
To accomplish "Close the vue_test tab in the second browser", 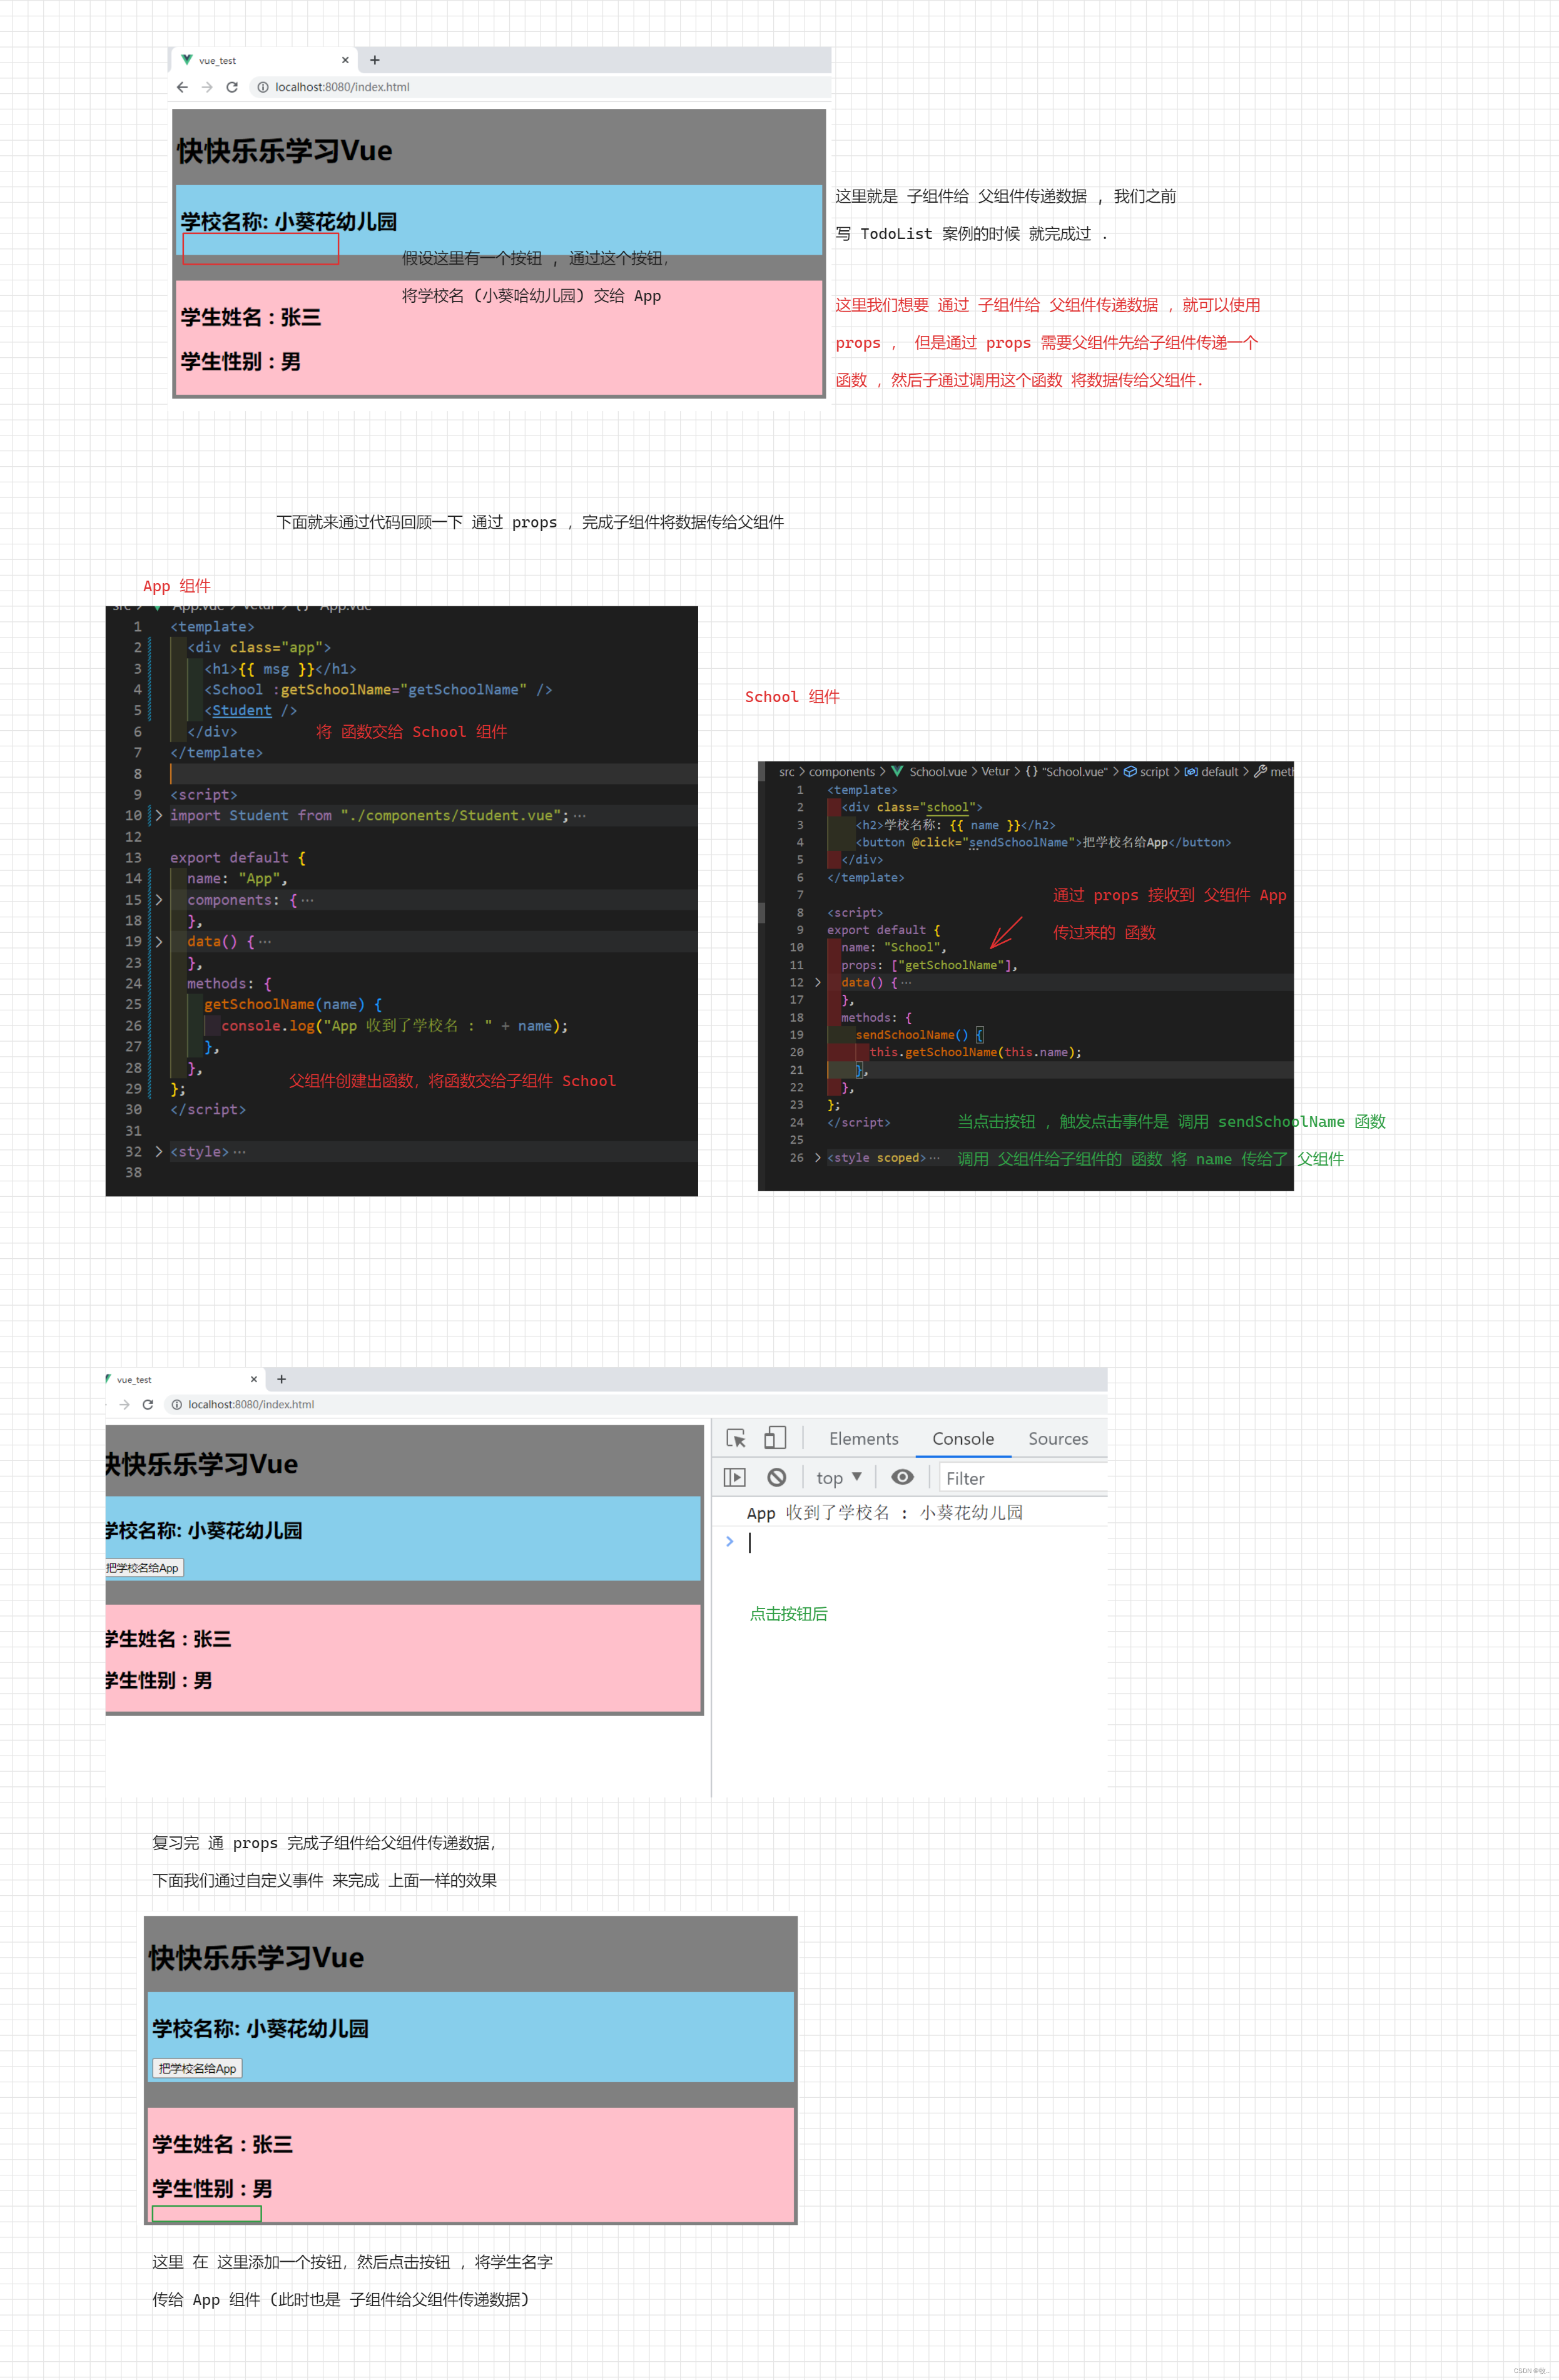I will pos(254,1379).
